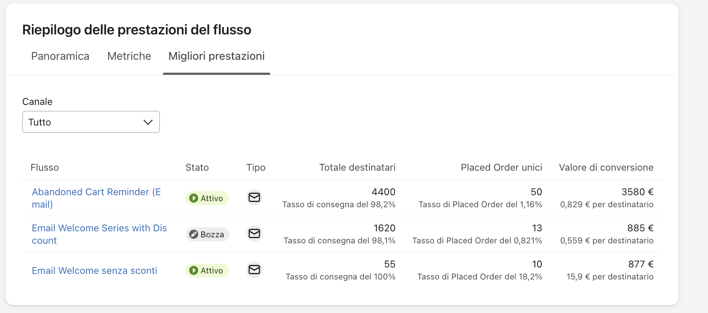Switch to the Metriche tab
The height and width of the screenshot is (313, 708).
(129, 56)
